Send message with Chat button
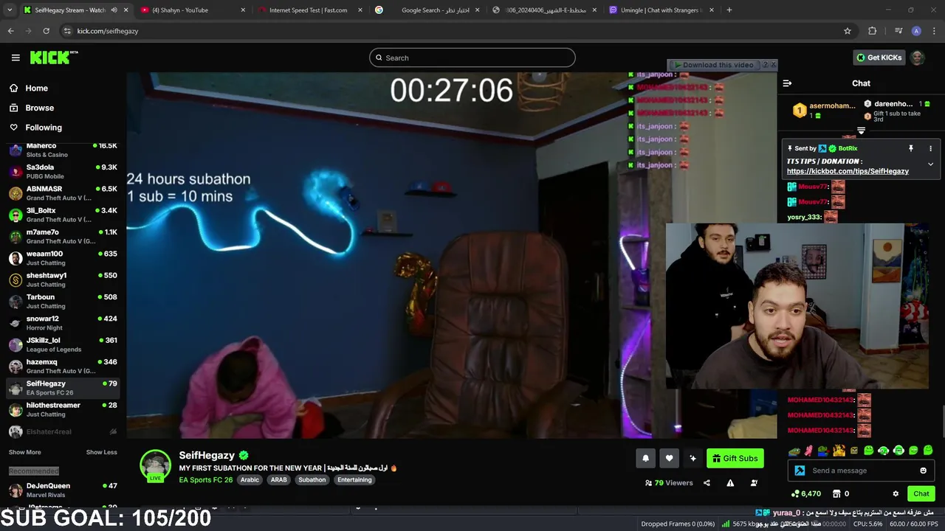 [x=921, y=493]
